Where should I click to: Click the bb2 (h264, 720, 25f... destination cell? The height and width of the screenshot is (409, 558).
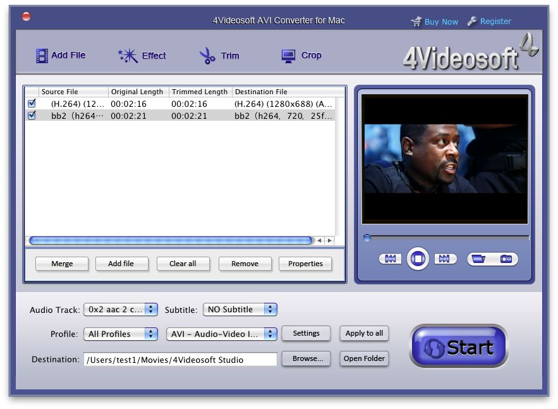point(283,116)
